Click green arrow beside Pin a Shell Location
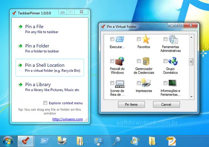Viewport: 209px width, 147px height. click(x=20, y=65)
